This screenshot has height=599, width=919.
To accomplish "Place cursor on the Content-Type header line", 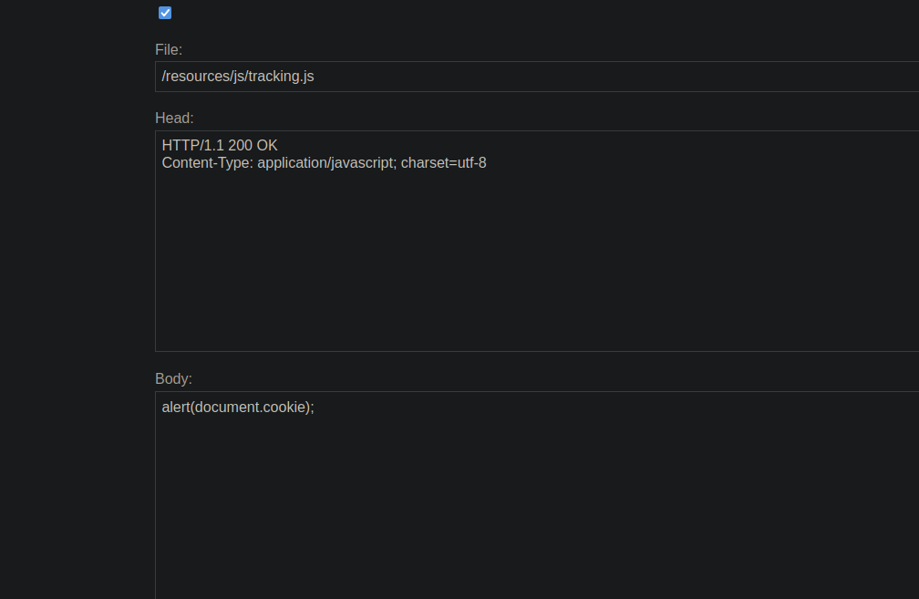I will coord(324,163).
